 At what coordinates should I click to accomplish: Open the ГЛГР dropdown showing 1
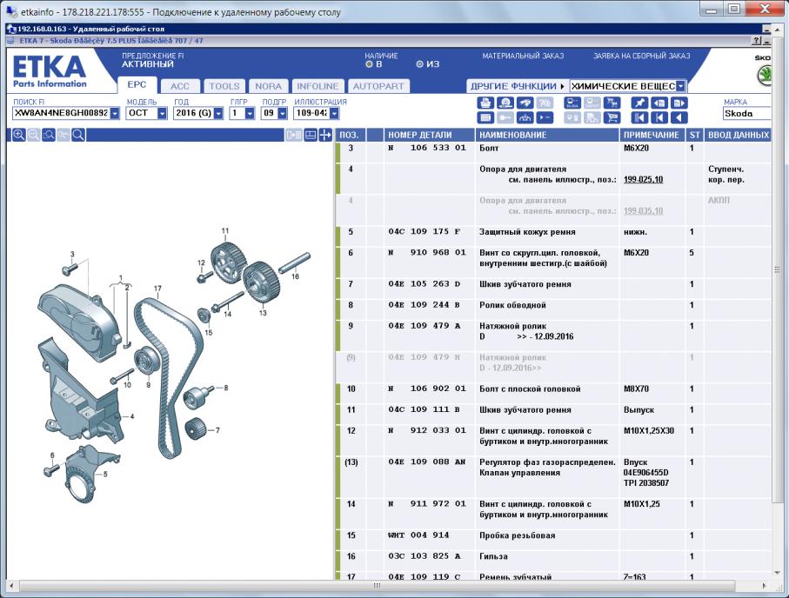point(250,113)
